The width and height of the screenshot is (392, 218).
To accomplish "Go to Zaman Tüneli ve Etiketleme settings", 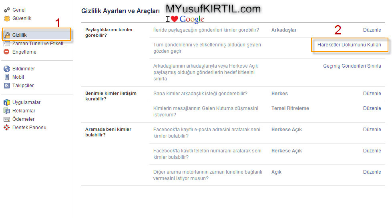I will click(x=40, y=44).
